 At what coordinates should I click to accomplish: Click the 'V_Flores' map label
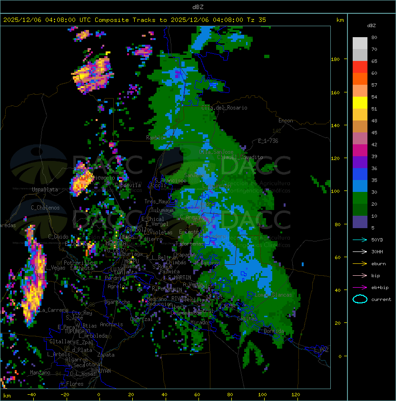tap(72, 384)
